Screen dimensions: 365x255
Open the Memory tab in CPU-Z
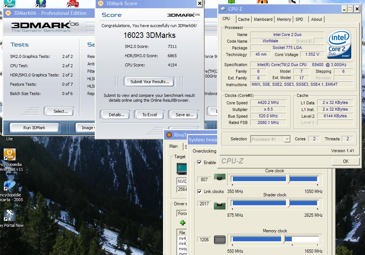click(x=284, y=19)
